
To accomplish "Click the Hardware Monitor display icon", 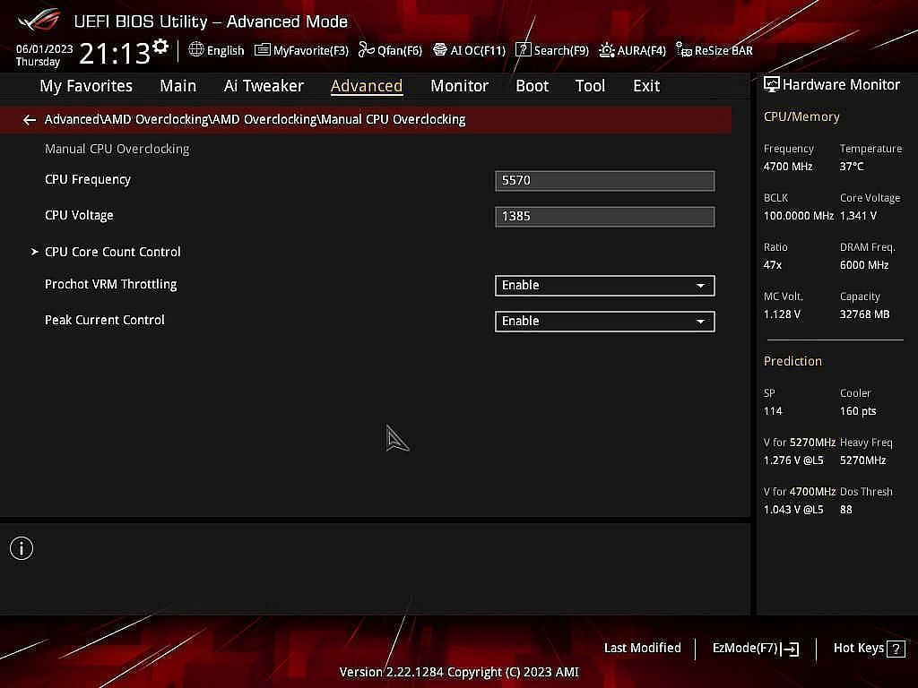I will [772, 85].
